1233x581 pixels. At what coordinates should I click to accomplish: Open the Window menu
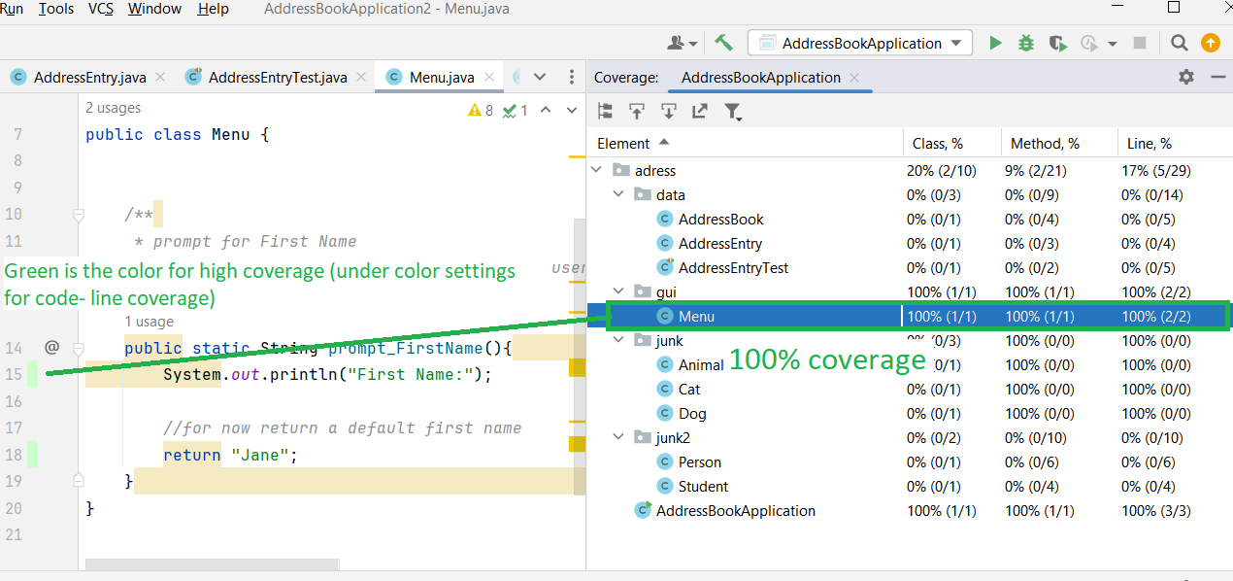154,9
